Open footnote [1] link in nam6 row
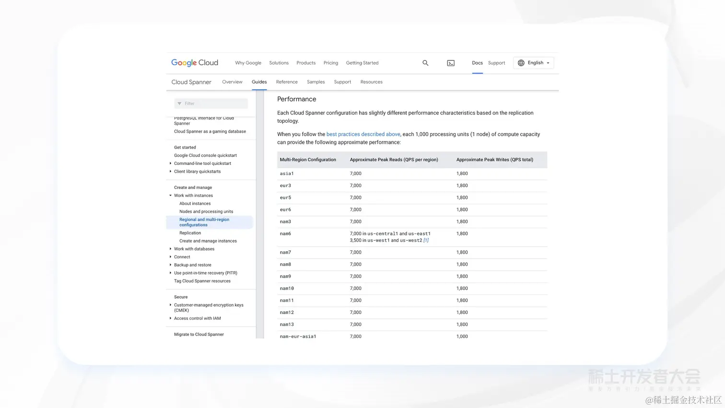This screenshot has width=725, height=408. coord(426,240)
